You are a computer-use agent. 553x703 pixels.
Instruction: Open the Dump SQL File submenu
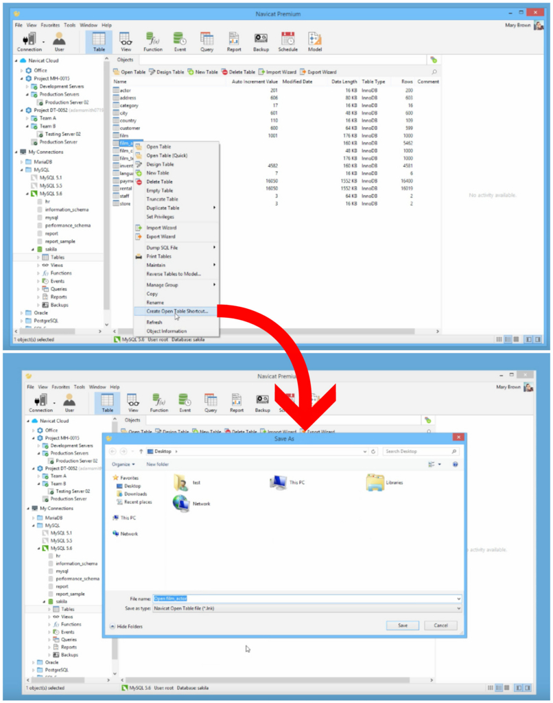pos(176,247)
